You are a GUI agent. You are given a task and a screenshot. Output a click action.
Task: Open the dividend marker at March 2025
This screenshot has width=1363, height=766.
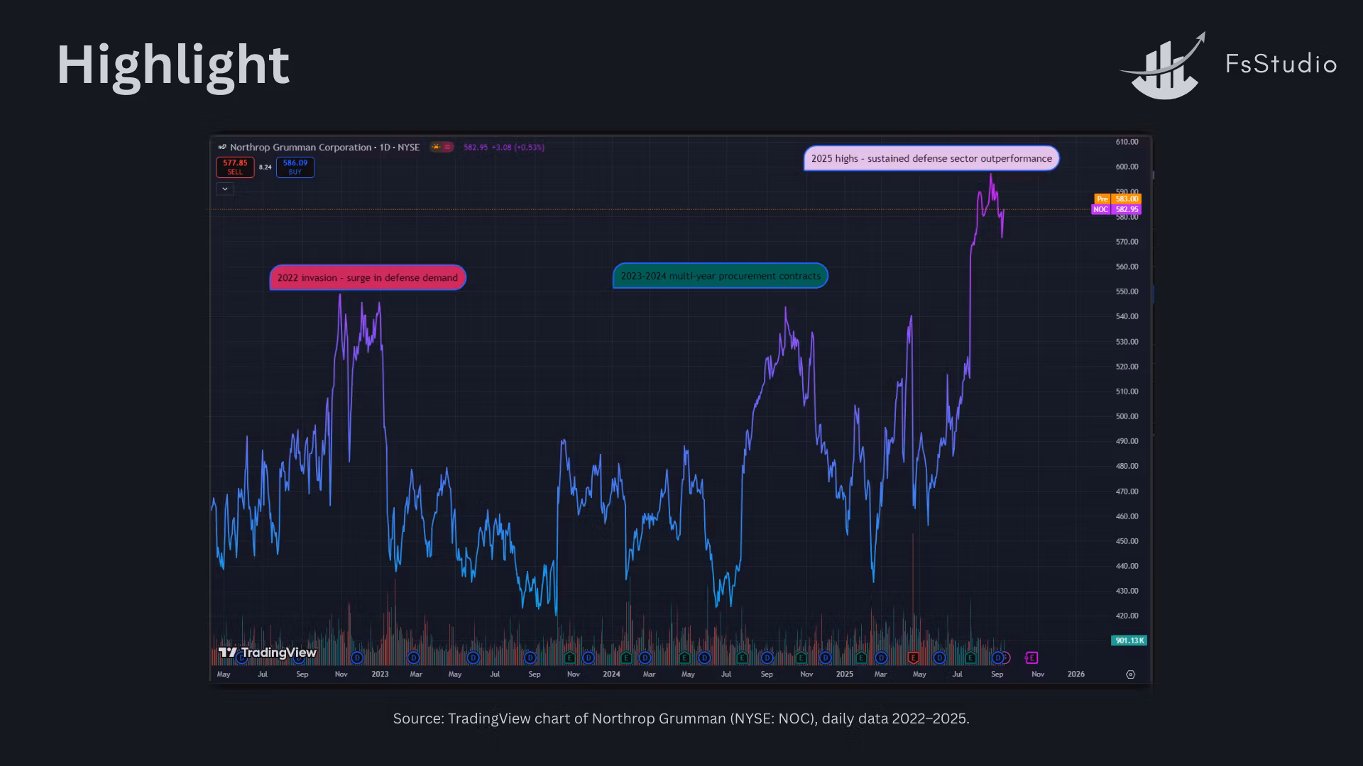pyautogui.click(x=881, y=658)
